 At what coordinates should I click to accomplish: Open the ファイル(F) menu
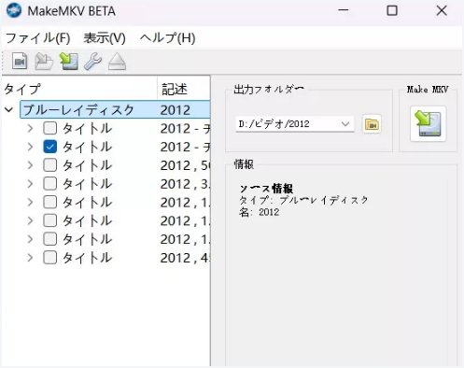pos(37,38)
